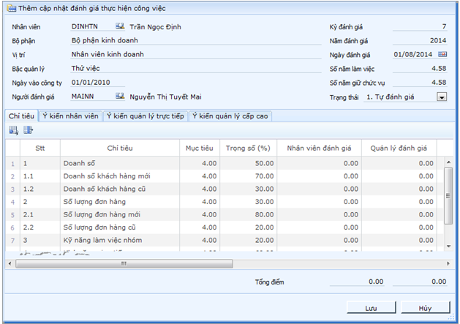Open calendar picker for Ngày đánh giá
Image resolution: width=460 pixels, height=324 pixels.
(x=442, y=54)
